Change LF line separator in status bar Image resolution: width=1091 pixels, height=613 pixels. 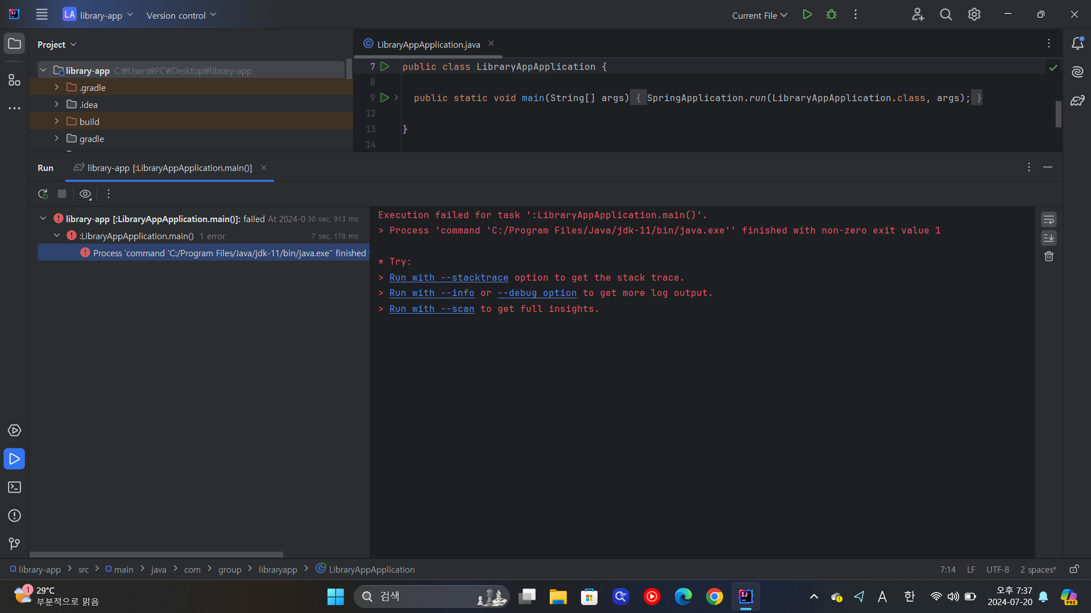(970, 569)
